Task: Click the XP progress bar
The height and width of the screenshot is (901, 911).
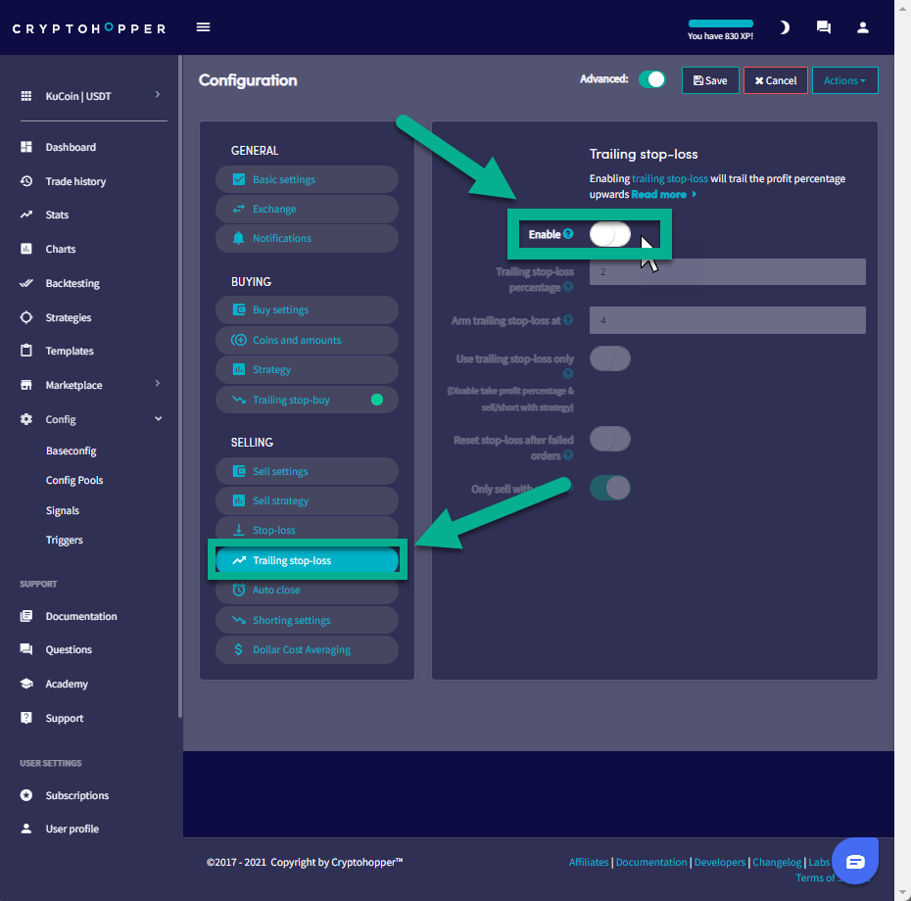Action: [720, 24]
